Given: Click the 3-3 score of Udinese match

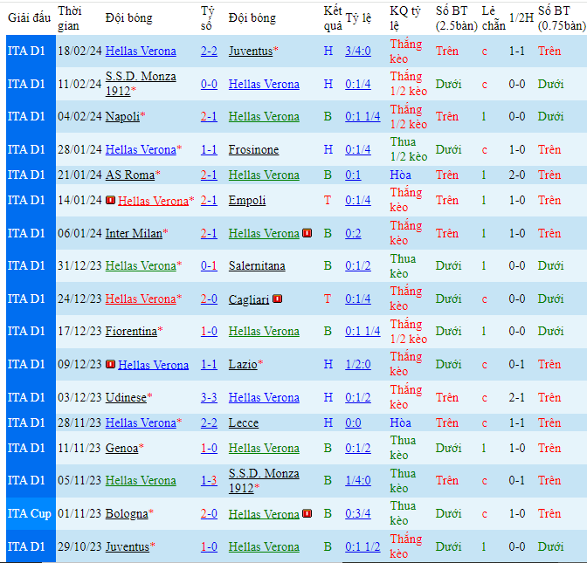Looking at the screenshot, I should point(209,398).
